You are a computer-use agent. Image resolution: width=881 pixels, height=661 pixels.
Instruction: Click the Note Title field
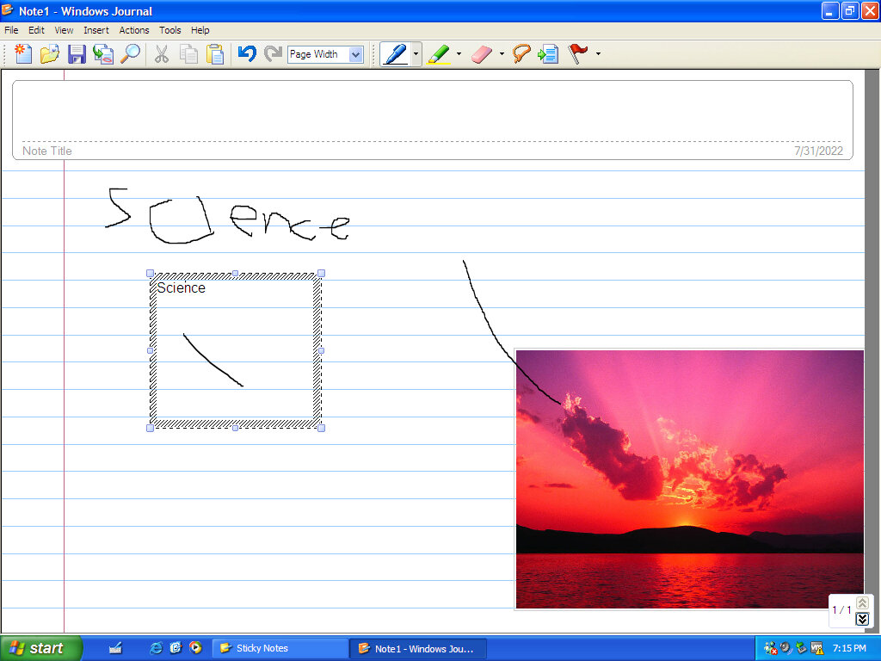click(430, 120)
